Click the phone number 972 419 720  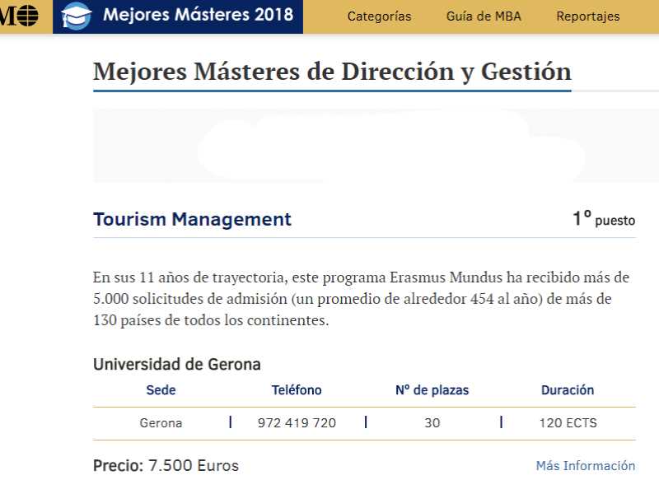click(297, 423)
